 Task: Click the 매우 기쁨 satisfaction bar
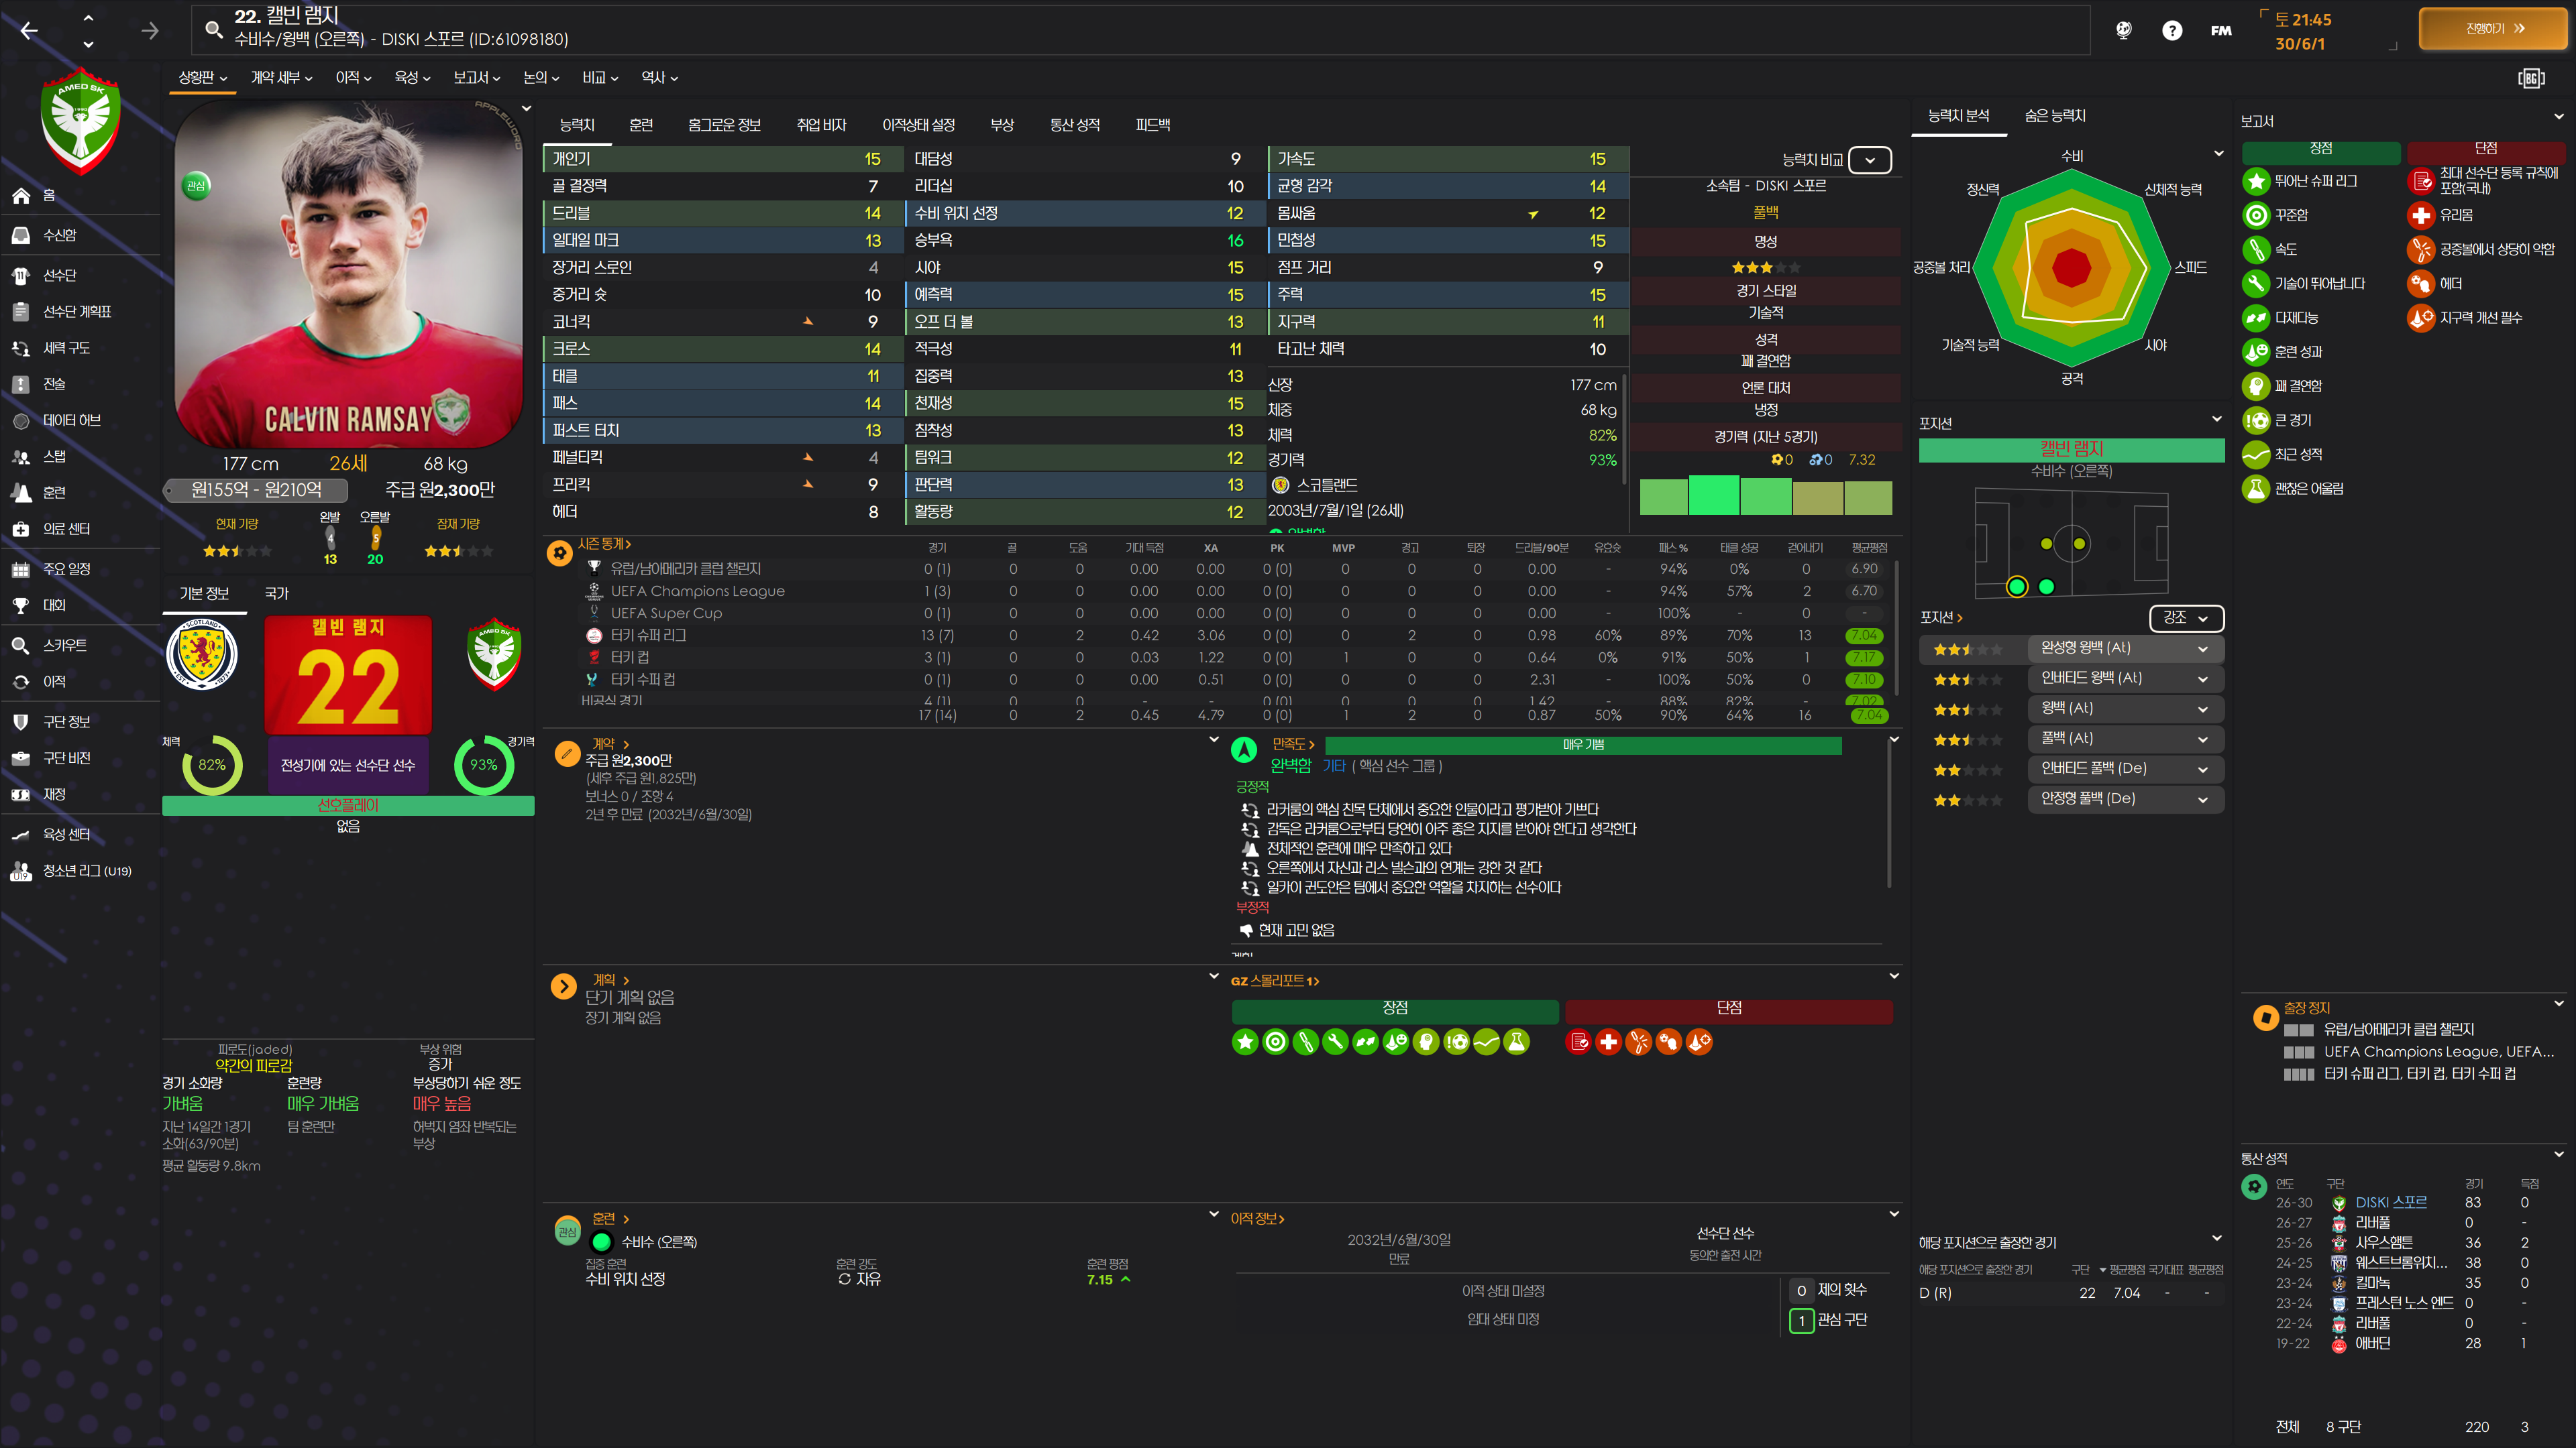pos(1582,745)
